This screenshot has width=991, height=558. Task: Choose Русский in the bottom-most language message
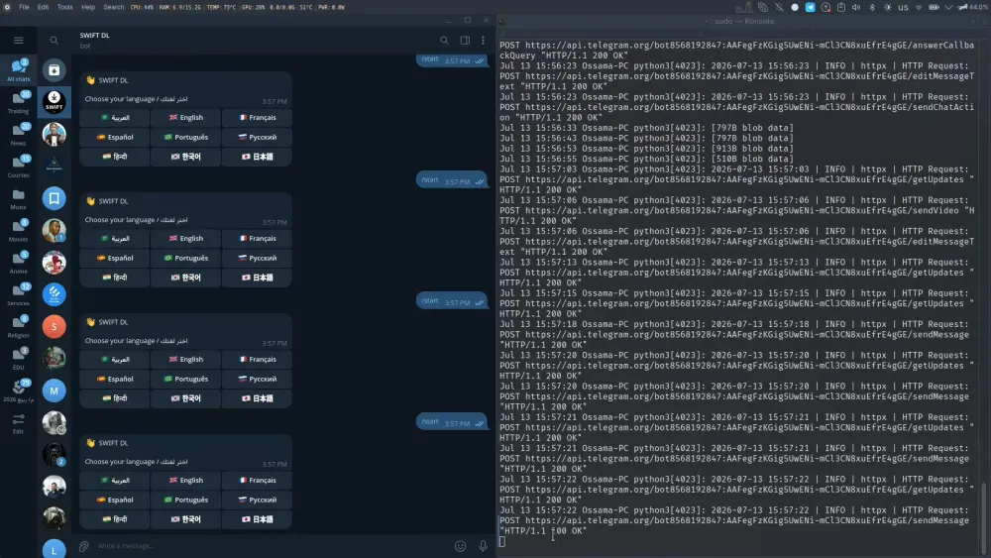[258, 500]
